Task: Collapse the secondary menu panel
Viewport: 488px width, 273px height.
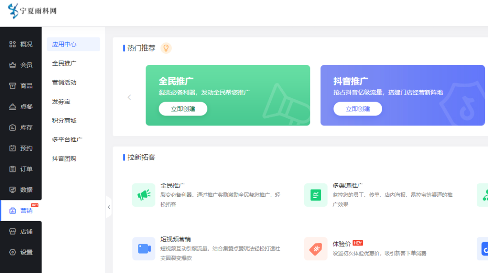Action: (x=108, y=207)
